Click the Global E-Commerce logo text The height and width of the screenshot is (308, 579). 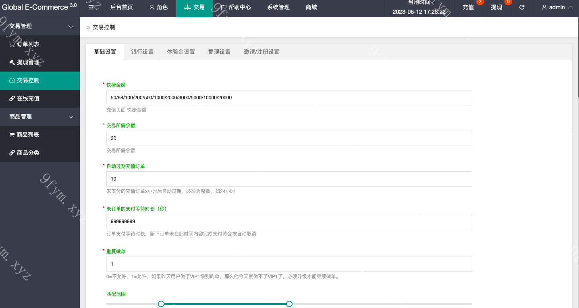39,7
